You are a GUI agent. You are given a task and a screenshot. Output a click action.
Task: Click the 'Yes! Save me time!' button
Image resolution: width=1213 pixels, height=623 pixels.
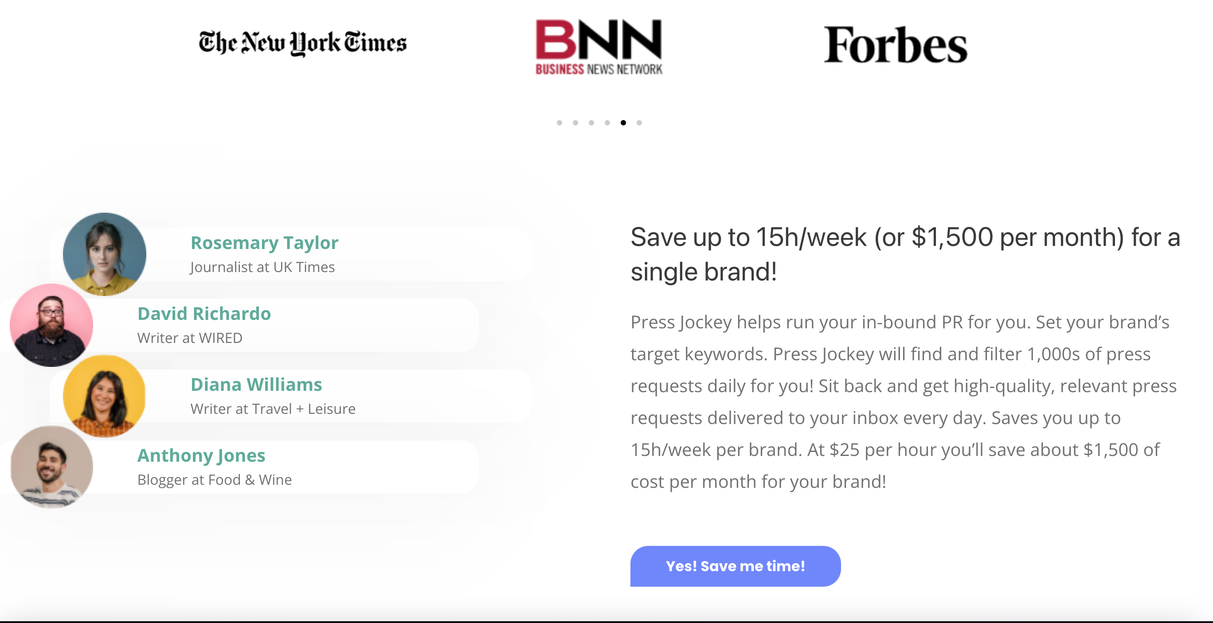click(736, 566)
